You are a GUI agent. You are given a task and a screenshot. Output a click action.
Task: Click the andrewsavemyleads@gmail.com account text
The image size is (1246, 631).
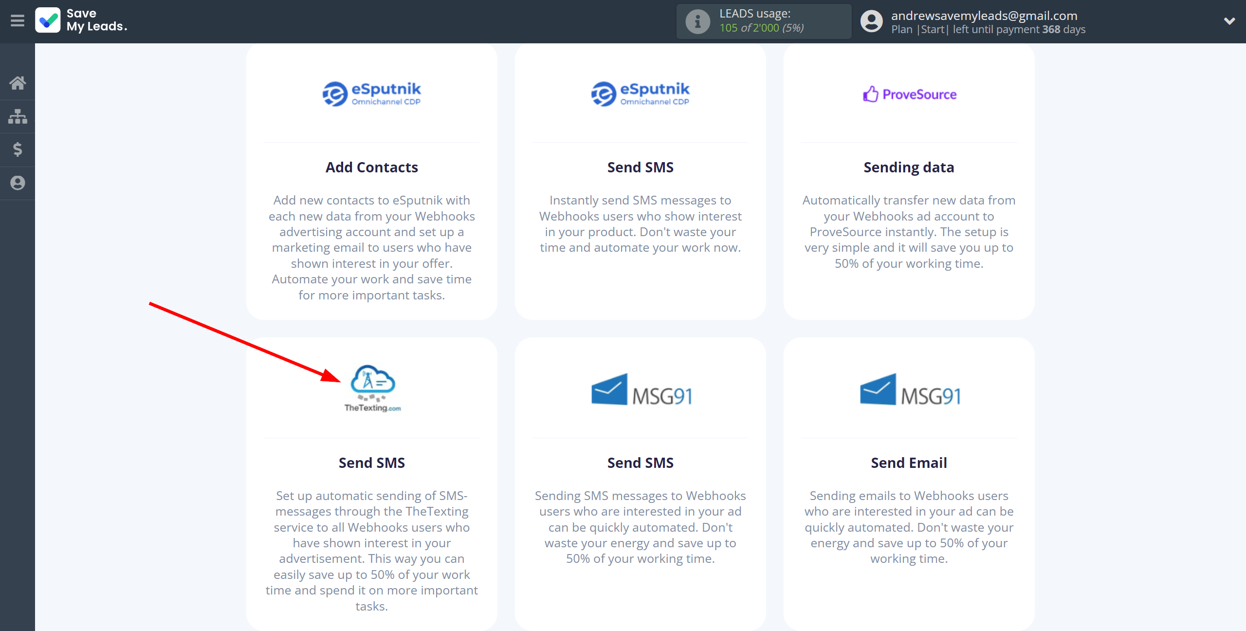pyautogui.click(x=984, y=16)
